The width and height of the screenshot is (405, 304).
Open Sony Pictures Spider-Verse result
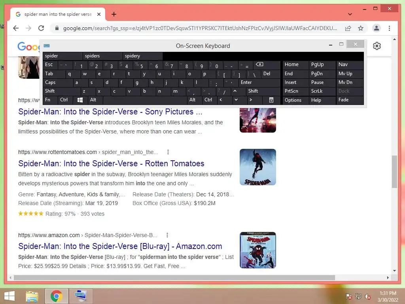(110, 112)
